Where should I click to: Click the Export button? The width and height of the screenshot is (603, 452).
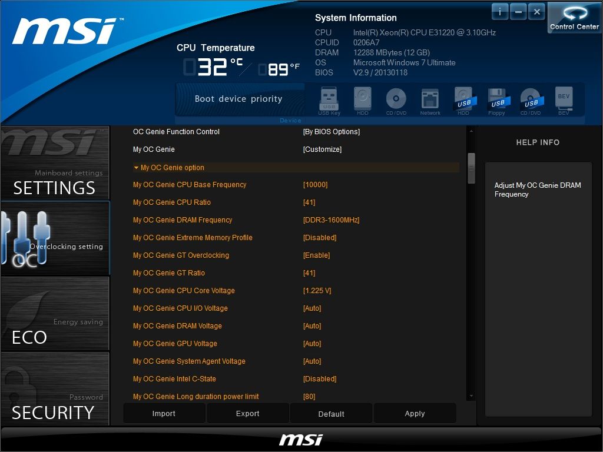tap(248, 414)
